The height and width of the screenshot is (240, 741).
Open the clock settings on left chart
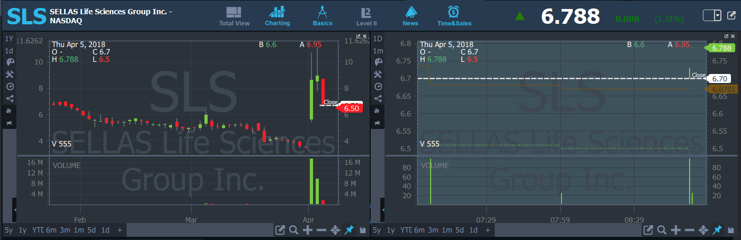(9, 86)
